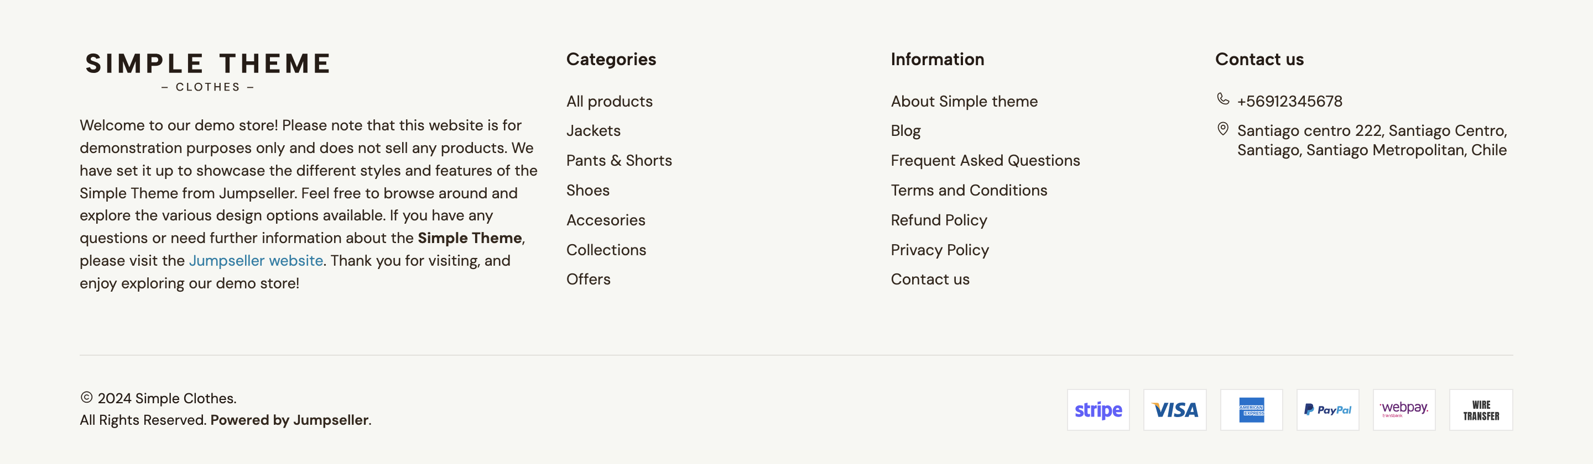Click the American Express payment icon
The image size is (1593, 464).
1251,410
